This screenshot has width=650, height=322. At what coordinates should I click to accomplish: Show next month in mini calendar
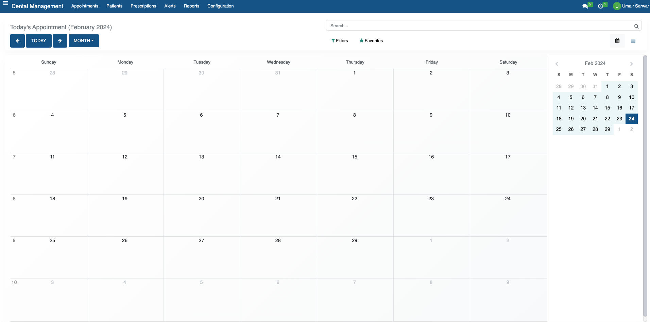pyautogui.click(x=631, y=64)
